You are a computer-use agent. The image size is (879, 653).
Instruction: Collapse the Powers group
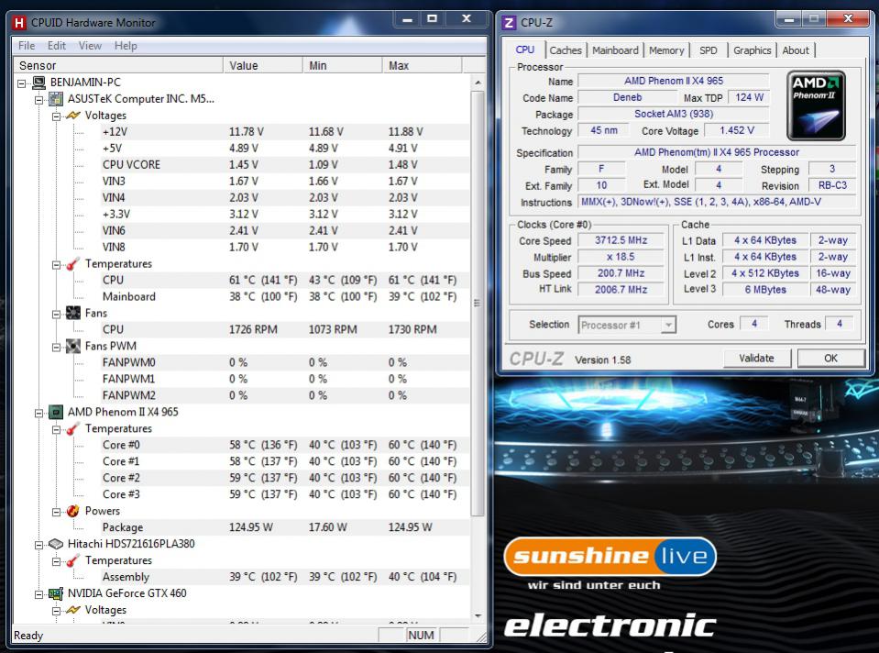tap(56, 512)
